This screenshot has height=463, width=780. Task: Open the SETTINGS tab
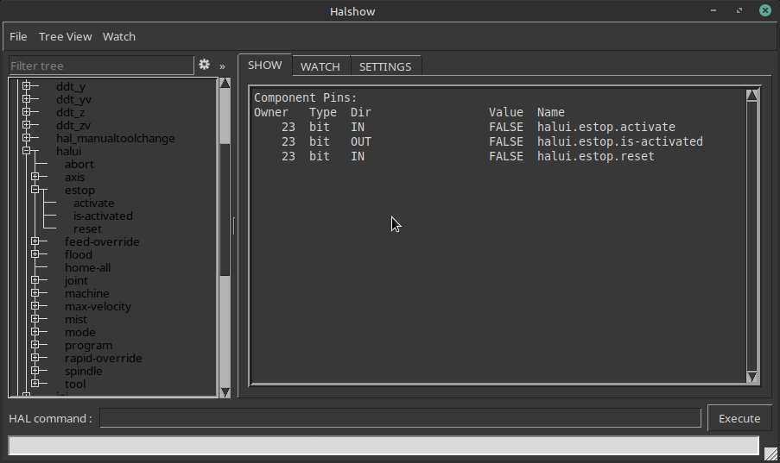[385, 66]
